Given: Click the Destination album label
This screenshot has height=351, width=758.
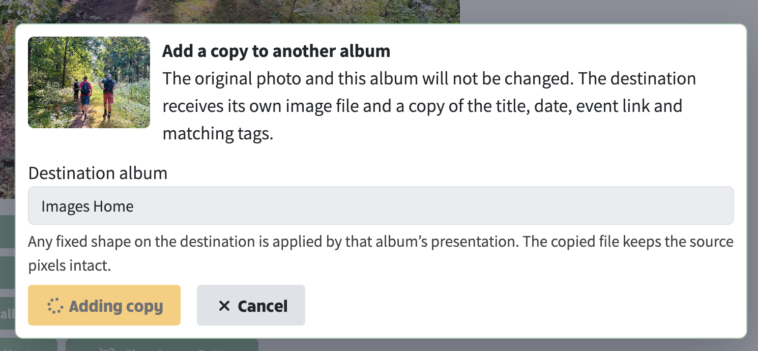Looking at the screenshot, I should point(98,173).
